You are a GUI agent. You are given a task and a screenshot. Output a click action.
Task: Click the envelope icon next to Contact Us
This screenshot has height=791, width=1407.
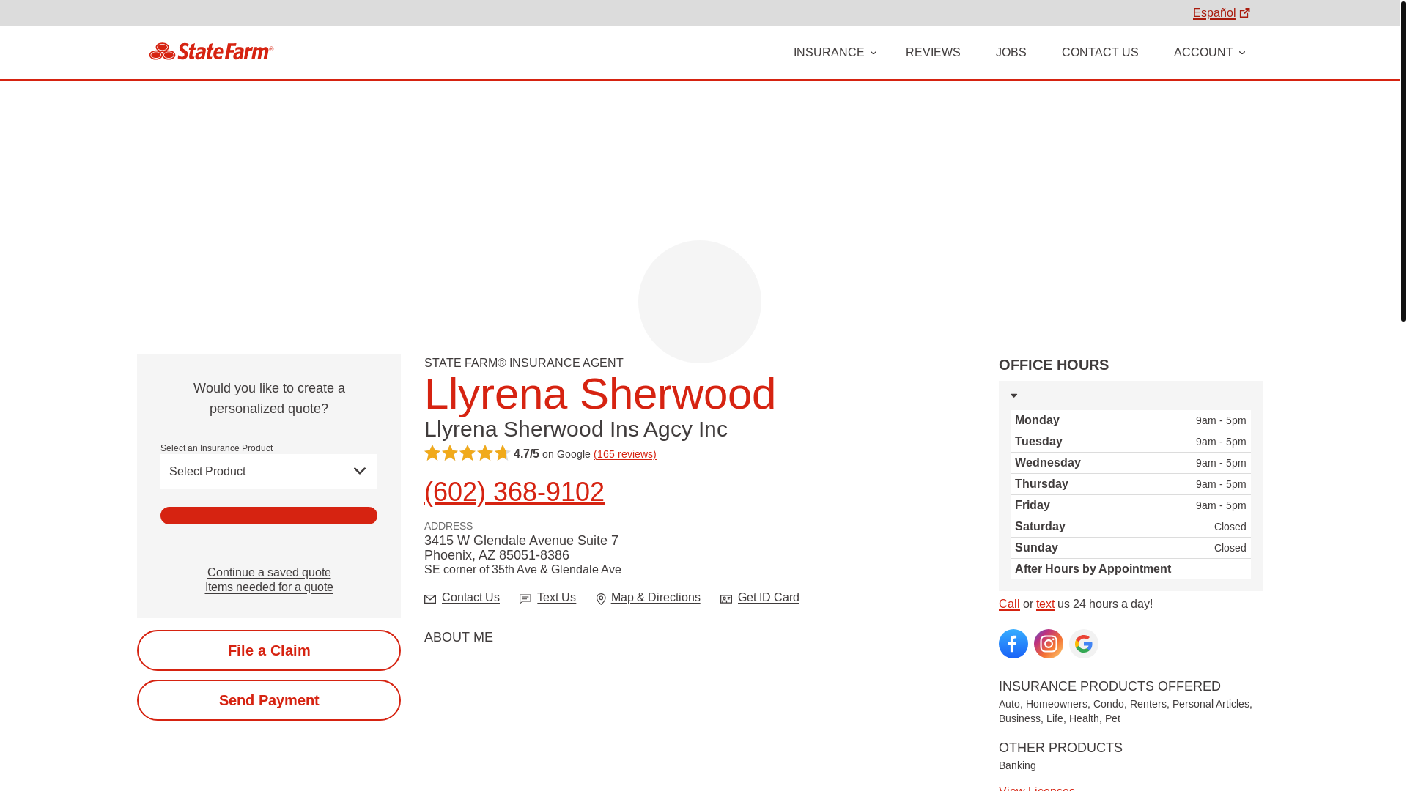[430, 599]
